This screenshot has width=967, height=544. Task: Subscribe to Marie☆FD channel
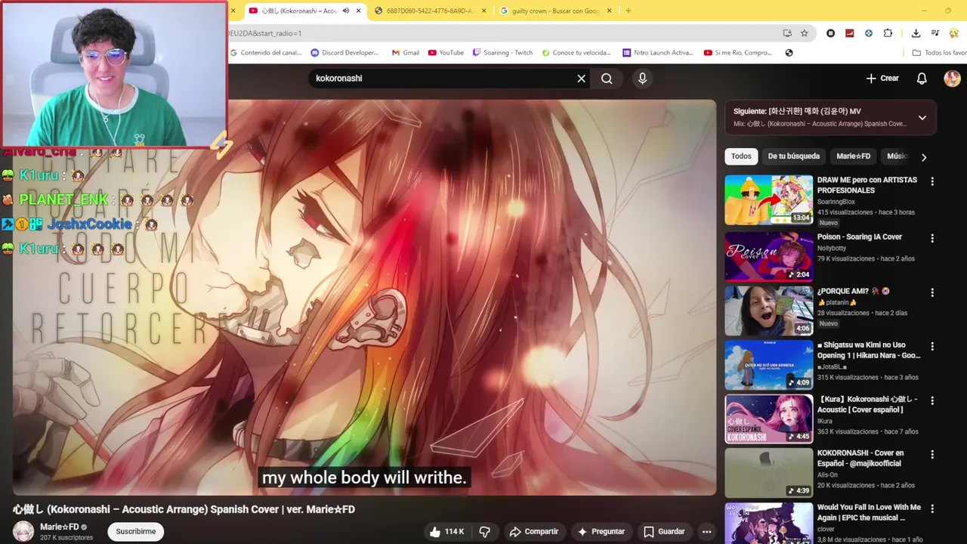(136, 532)
